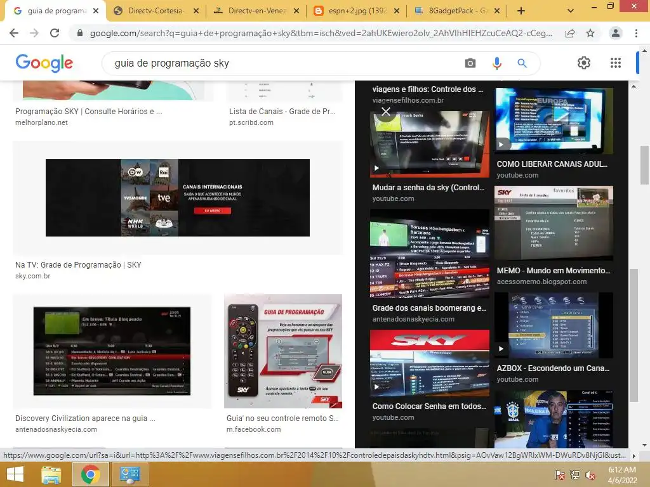
Task: Go forward using the browser forward arrow
Action: [x=34, y=33]
